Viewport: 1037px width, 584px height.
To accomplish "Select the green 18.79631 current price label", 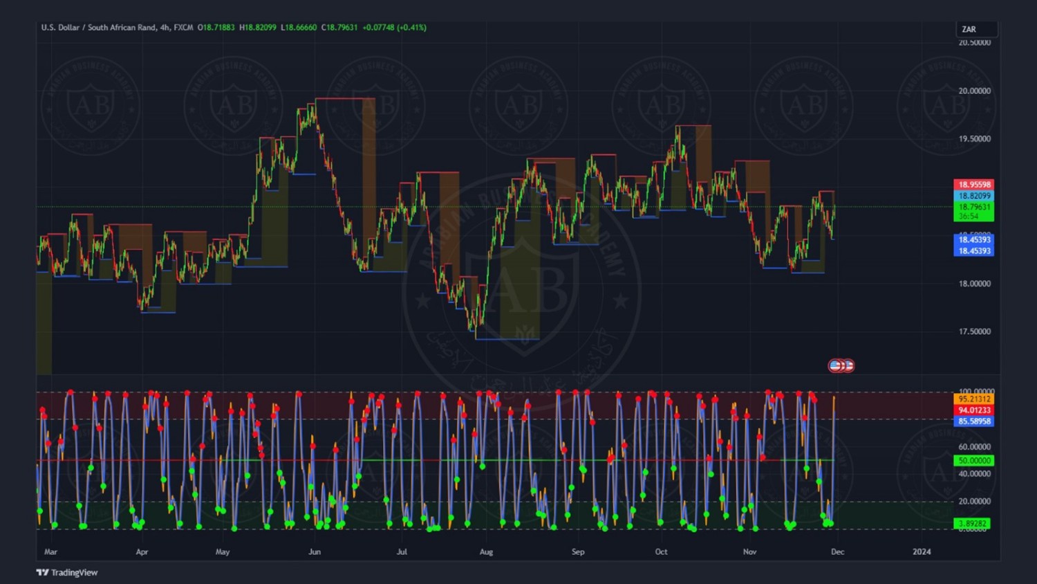I will coord(974,207).
